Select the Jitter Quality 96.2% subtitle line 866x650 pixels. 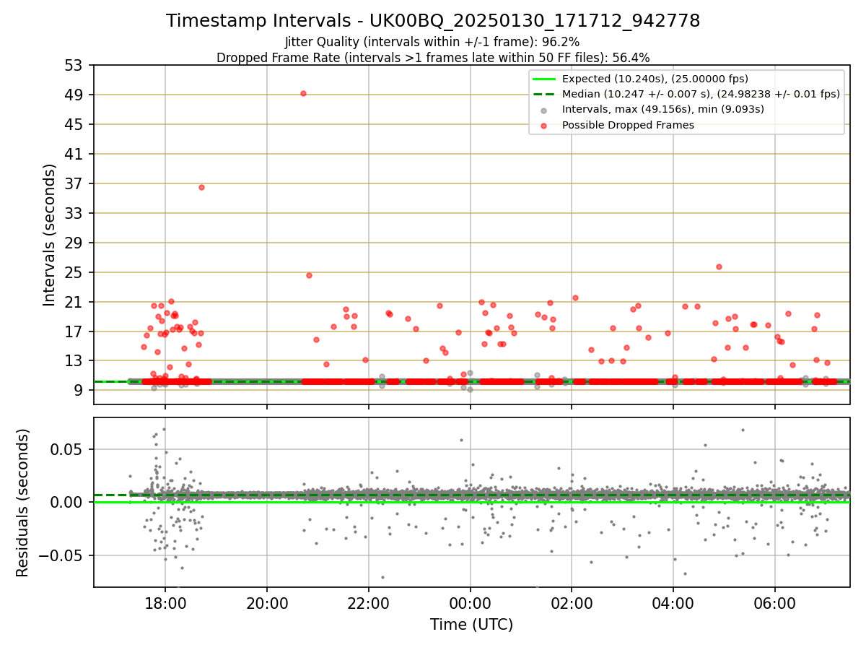[x=432, y=43]
